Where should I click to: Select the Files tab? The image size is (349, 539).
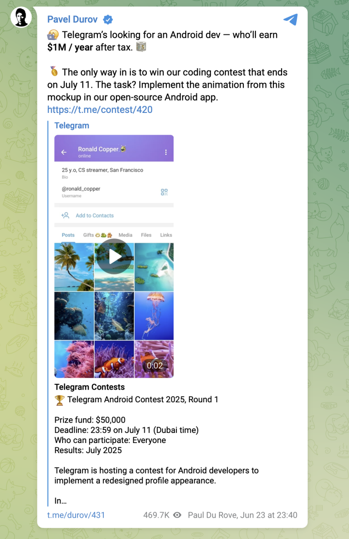(146, 235)
